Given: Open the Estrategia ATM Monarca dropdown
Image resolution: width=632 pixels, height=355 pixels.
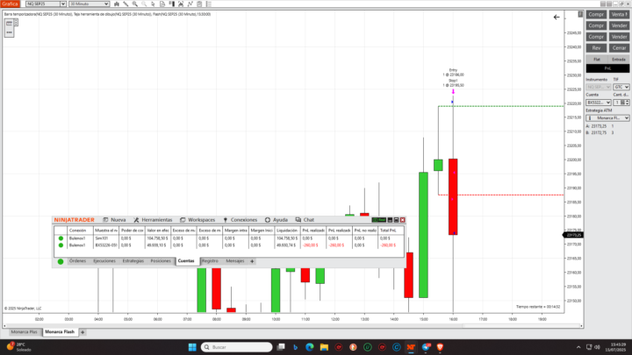Looking at the screenshot, I should click(607, 118).
